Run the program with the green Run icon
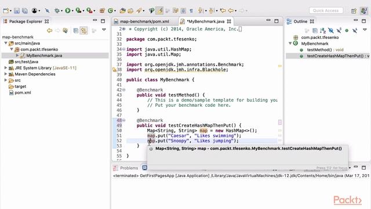371x209 pixels. tap(68, 10)
